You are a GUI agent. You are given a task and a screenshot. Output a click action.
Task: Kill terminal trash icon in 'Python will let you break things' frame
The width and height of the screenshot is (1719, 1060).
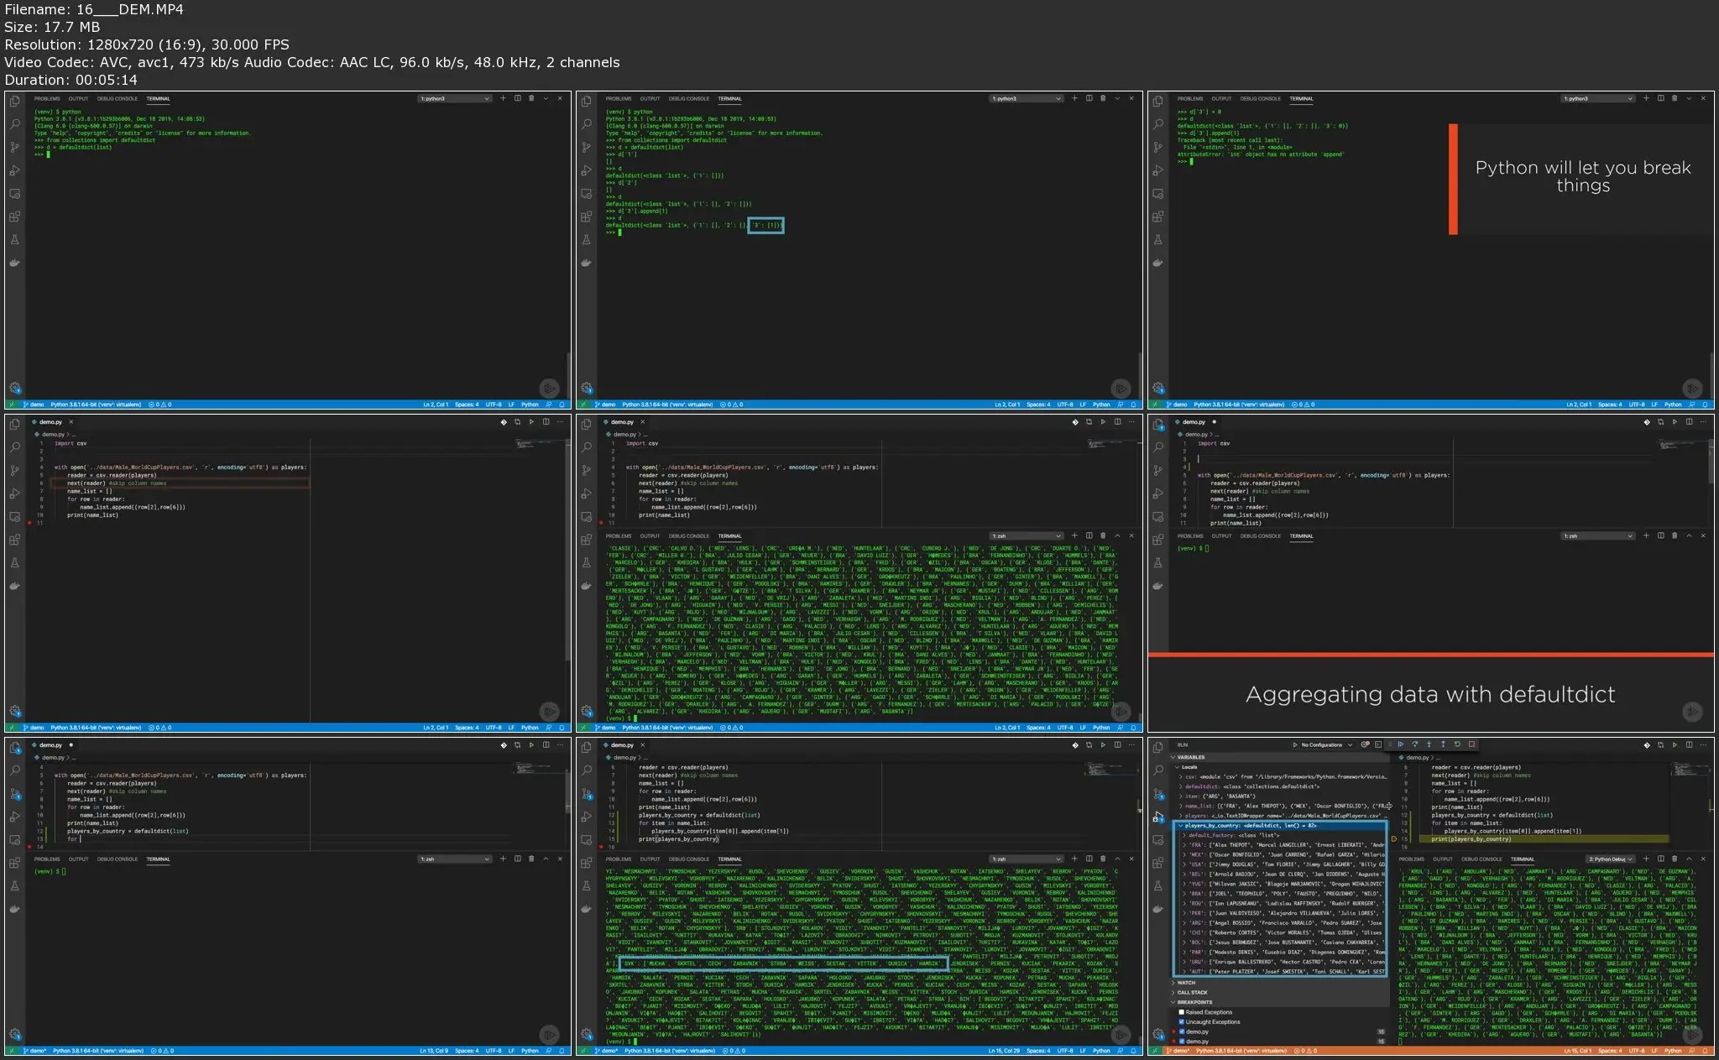click(x=1675, y=98)
